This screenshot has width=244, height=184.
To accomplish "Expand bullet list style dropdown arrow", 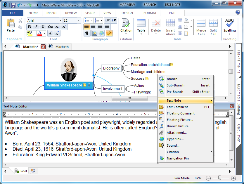I will 92,20.
